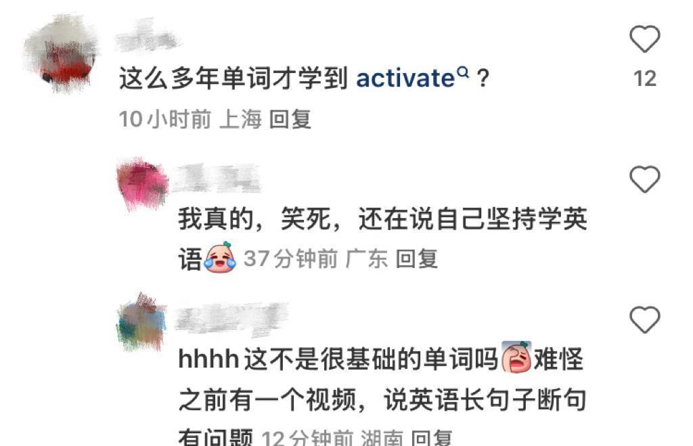
Task: Tap the laughing-crying emoji after 语
Action: (x=220, y=257)
